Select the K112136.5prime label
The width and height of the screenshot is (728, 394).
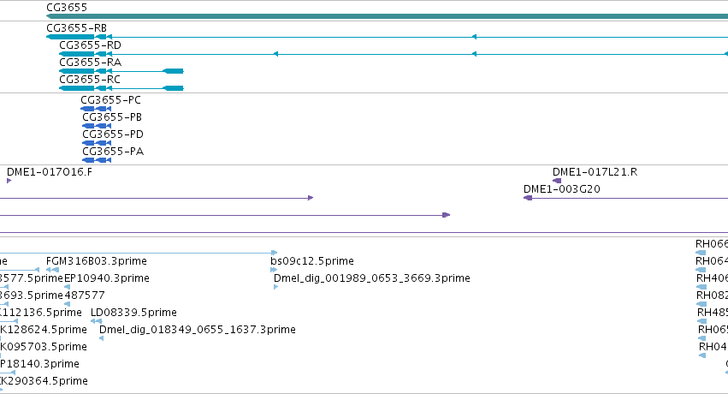[41, 313]
